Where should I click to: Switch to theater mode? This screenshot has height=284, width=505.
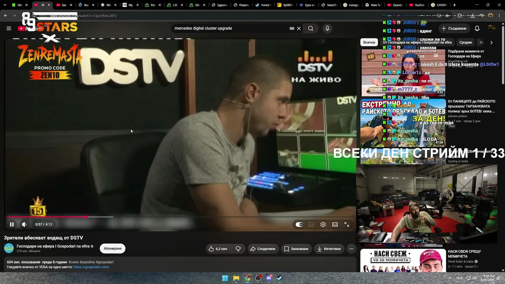(335, 224)
